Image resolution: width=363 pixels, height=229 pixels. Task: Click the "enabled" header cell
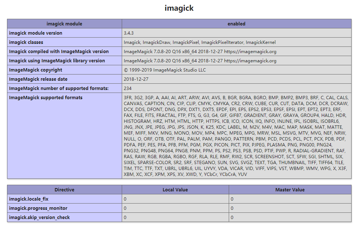pos(236,24)
